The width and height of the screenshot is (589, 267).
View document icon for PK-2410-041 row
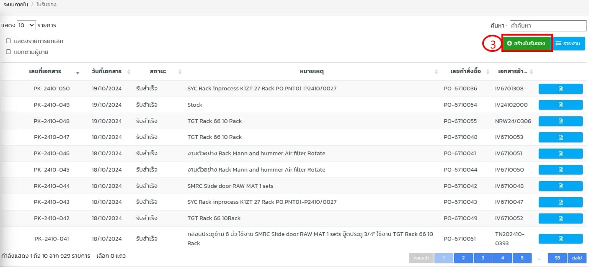560,239
